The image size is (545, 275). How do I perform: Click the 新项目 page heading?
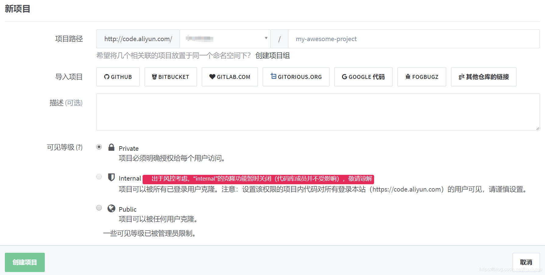17,9
